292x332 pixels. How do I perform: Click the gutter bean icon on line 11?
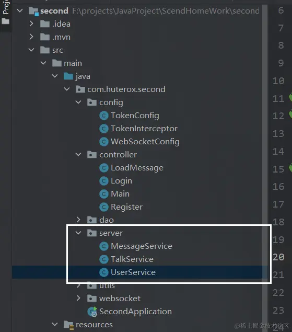pyautogui.click(x=290, y=97)
